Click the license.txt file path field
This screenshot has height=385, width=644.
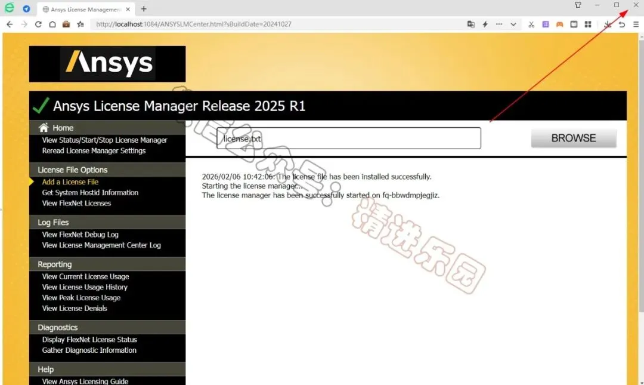tap(349, 138)
